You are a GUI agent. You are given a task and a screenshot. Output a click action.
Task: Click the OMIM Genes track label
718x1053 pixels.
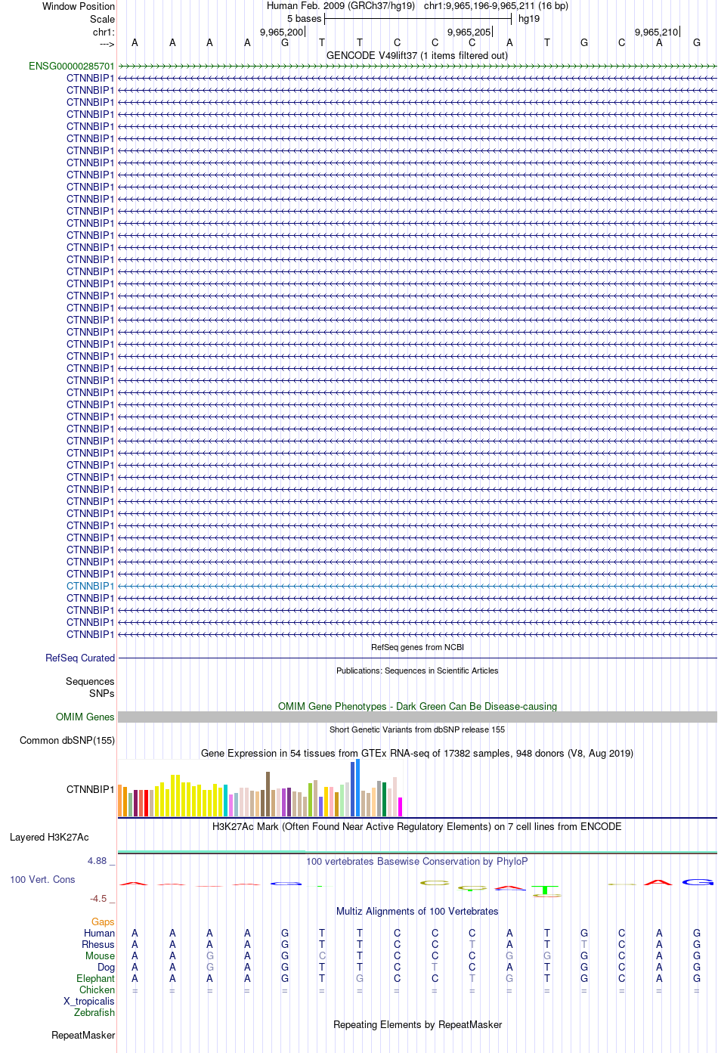click(85, 717)
